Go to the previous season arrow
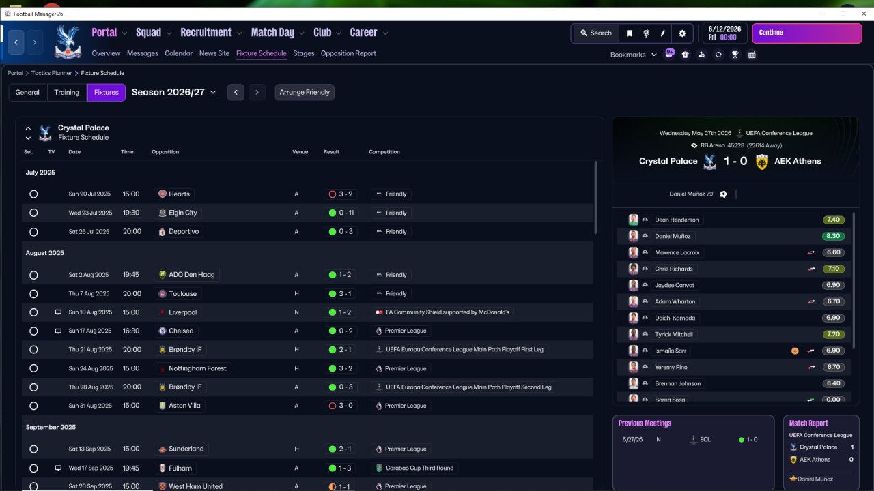This screenshot has height=491, width=874. coord(236,92)
